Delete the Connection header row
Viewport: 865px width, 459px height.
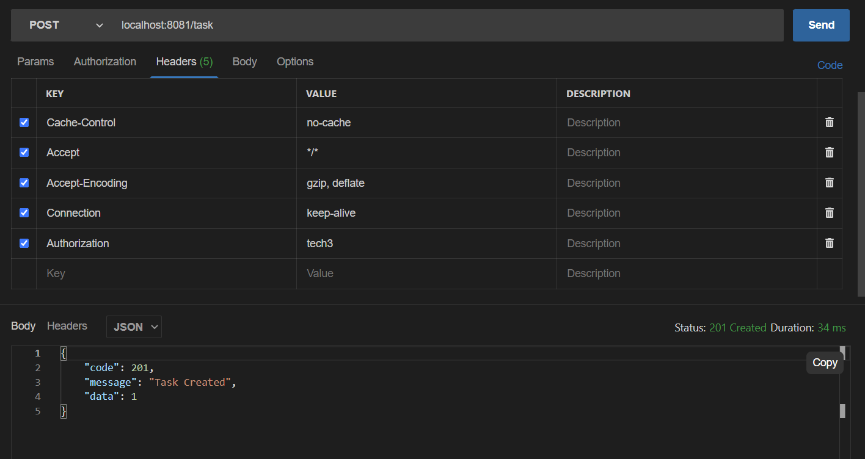[830, 212]
